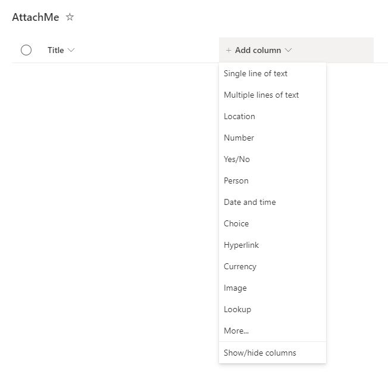Collapse the Add column dropdown chevron
388x386 pixels.
point(289,51)
